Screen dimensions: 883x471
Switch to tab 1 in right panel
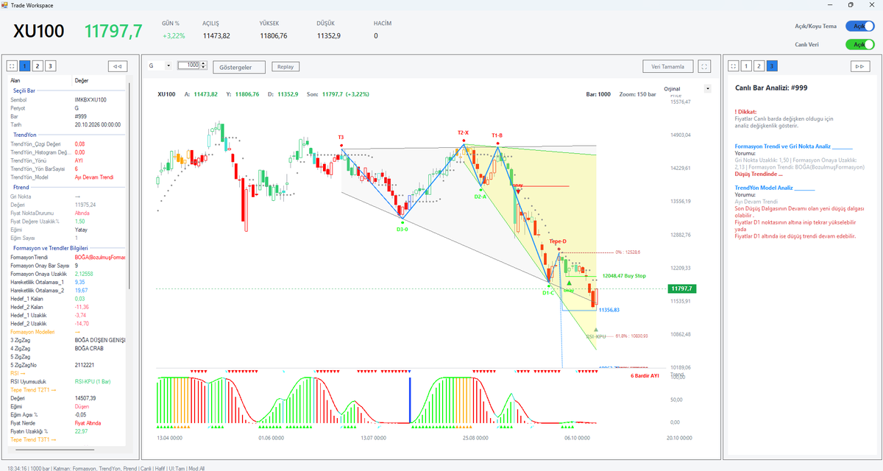pyautogui.click(x=745, y=66)
